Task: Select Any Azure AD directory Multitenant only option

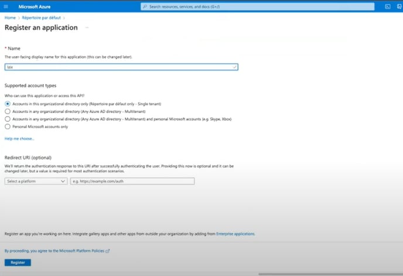Action: (x=8, y=111)
